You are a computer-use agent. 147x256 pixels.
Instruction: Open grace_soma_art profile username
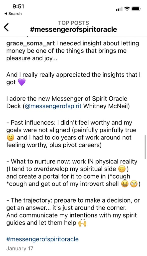point(30,43)
